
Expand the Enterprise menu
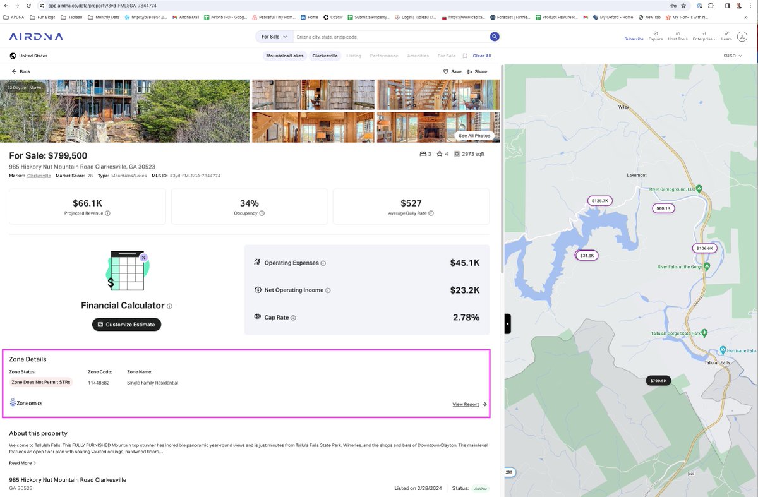click(x=704, y=36)
